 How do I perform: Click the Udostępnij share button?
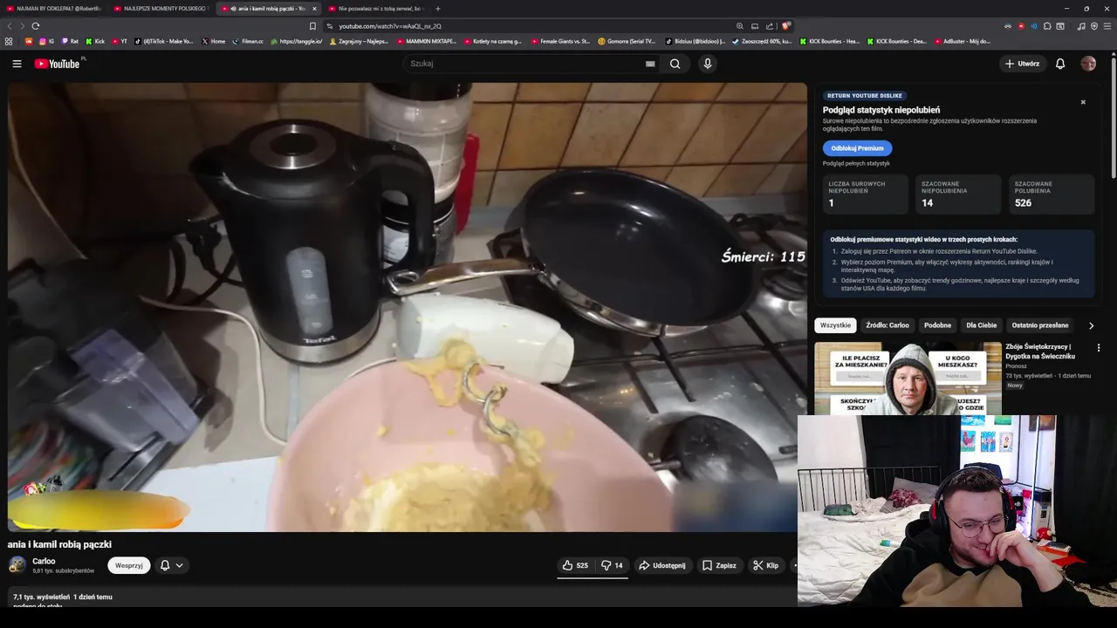(662, 565)
